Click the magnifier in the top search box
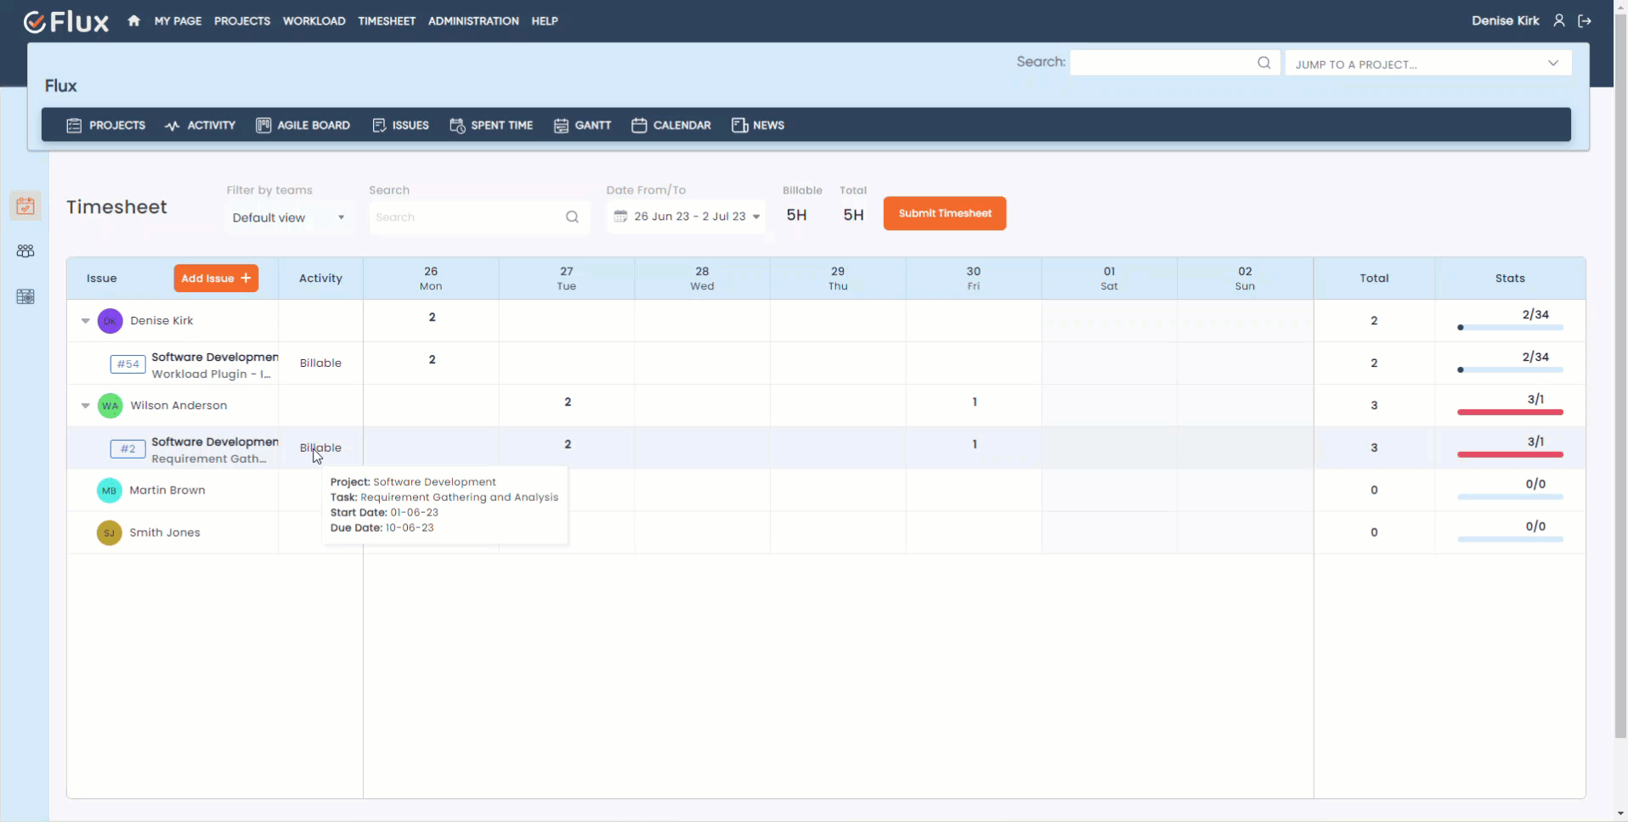This screenshot has height=822, width=1628. point(1263,63)
